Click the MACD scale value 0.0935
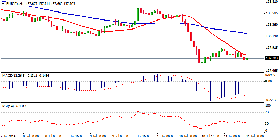Viewport: 279px width, 139px height. coord(270,75)
